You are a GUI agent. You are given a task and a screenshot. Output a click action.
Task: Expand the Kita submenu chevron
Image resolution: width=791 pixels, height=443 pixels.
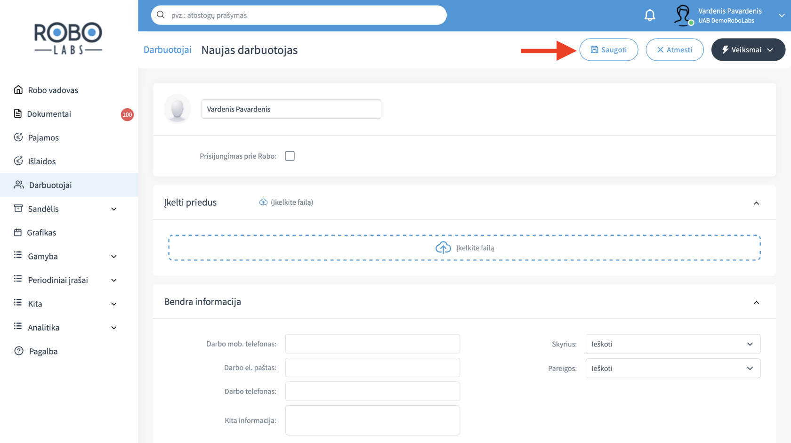(114, 304)
